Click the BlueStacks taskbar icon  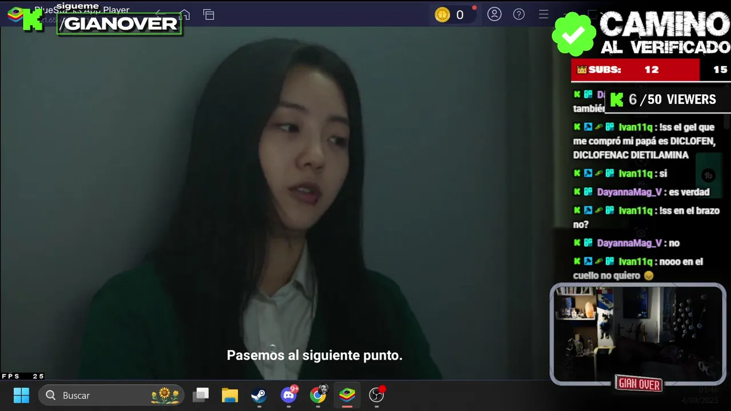(x=347, y=395)
